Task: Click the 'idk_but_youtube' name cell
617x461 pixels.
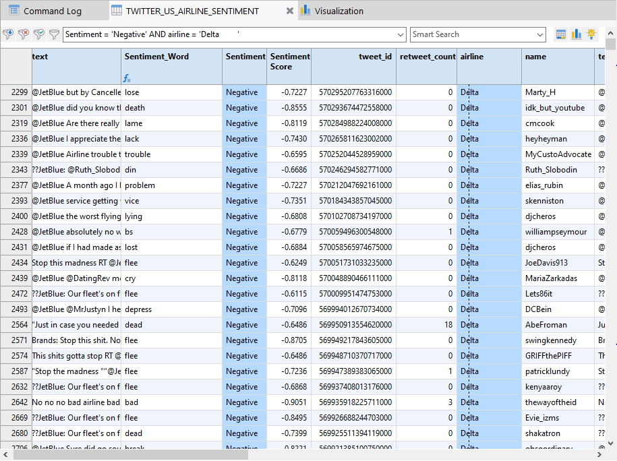Action: coord(558,108)
